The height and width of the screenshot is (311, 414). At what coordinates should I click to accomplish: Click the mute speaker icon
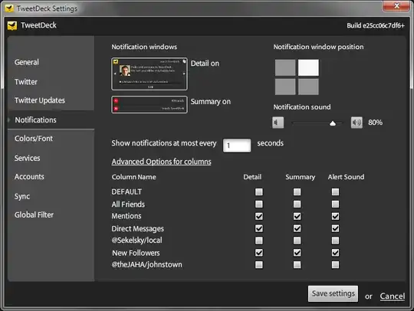[x=278, y=123]
